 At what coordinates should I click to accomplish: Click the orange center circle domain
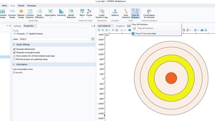tap(171, 78)
